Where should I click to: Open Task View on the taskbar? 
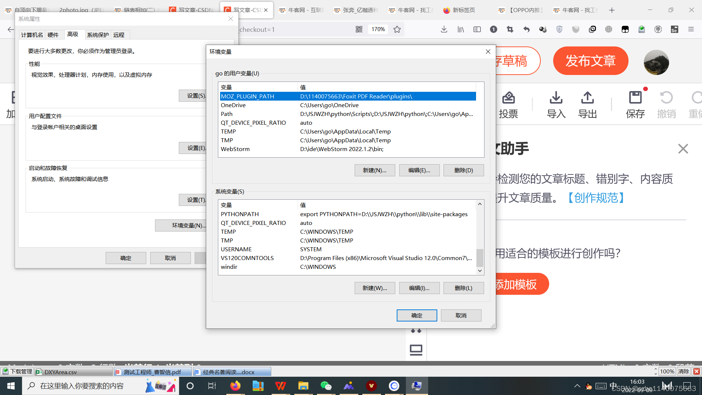coord(212,386)
